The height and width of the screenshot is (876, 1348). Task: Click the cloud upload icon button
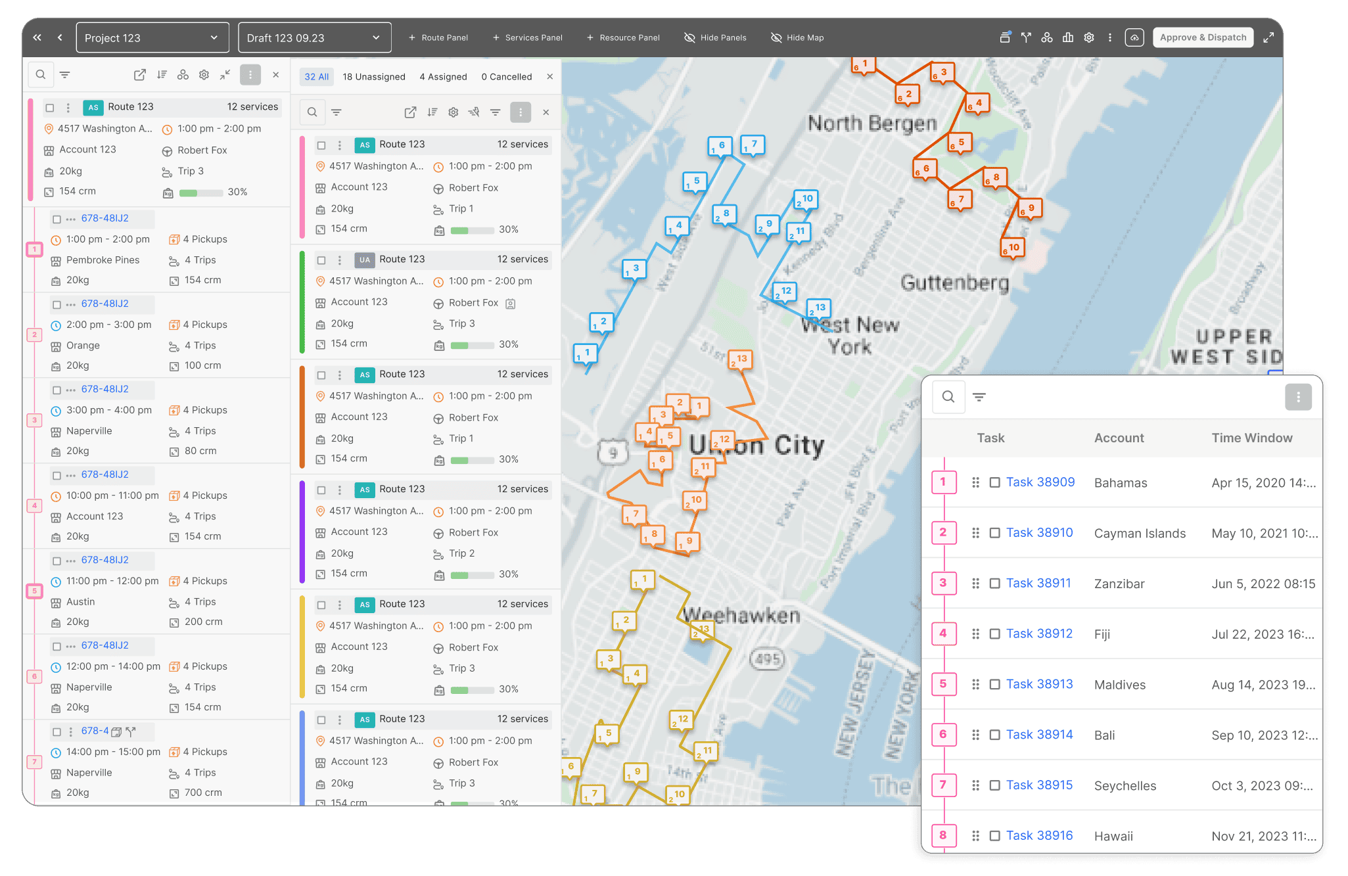[1134, 37]
